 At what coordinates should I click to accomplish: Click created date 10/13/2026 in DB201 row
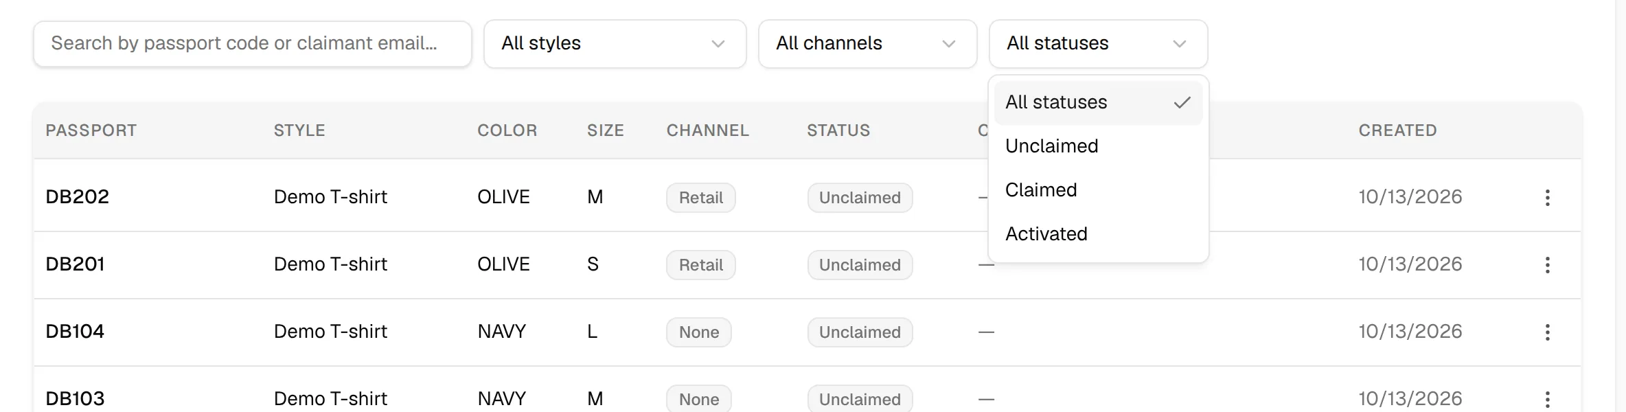pyautogui.click(x=1410, y=264)
